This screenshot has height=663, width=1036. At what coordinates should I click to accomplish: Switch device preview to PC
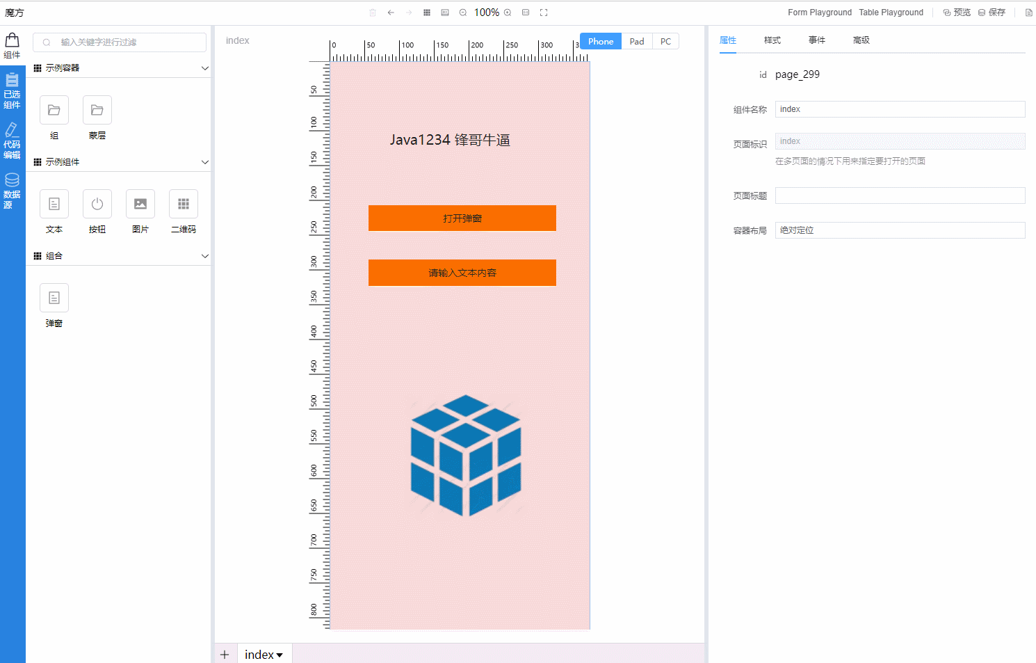tap(665, 42)
